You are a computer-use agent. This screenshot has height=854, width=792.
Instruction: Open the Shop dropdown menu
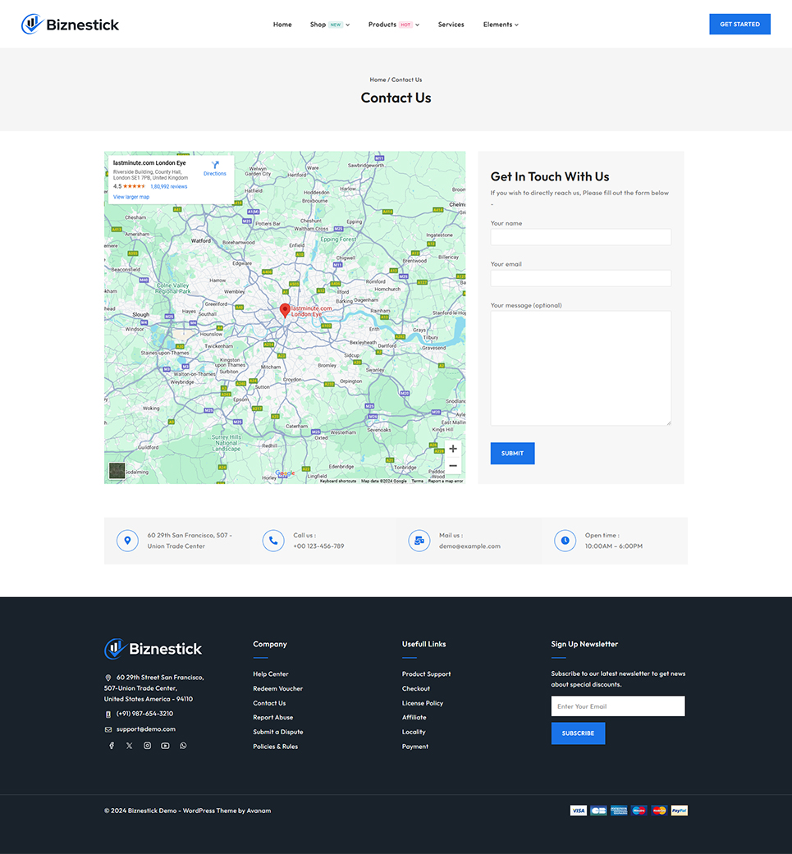tap(318, 24)
